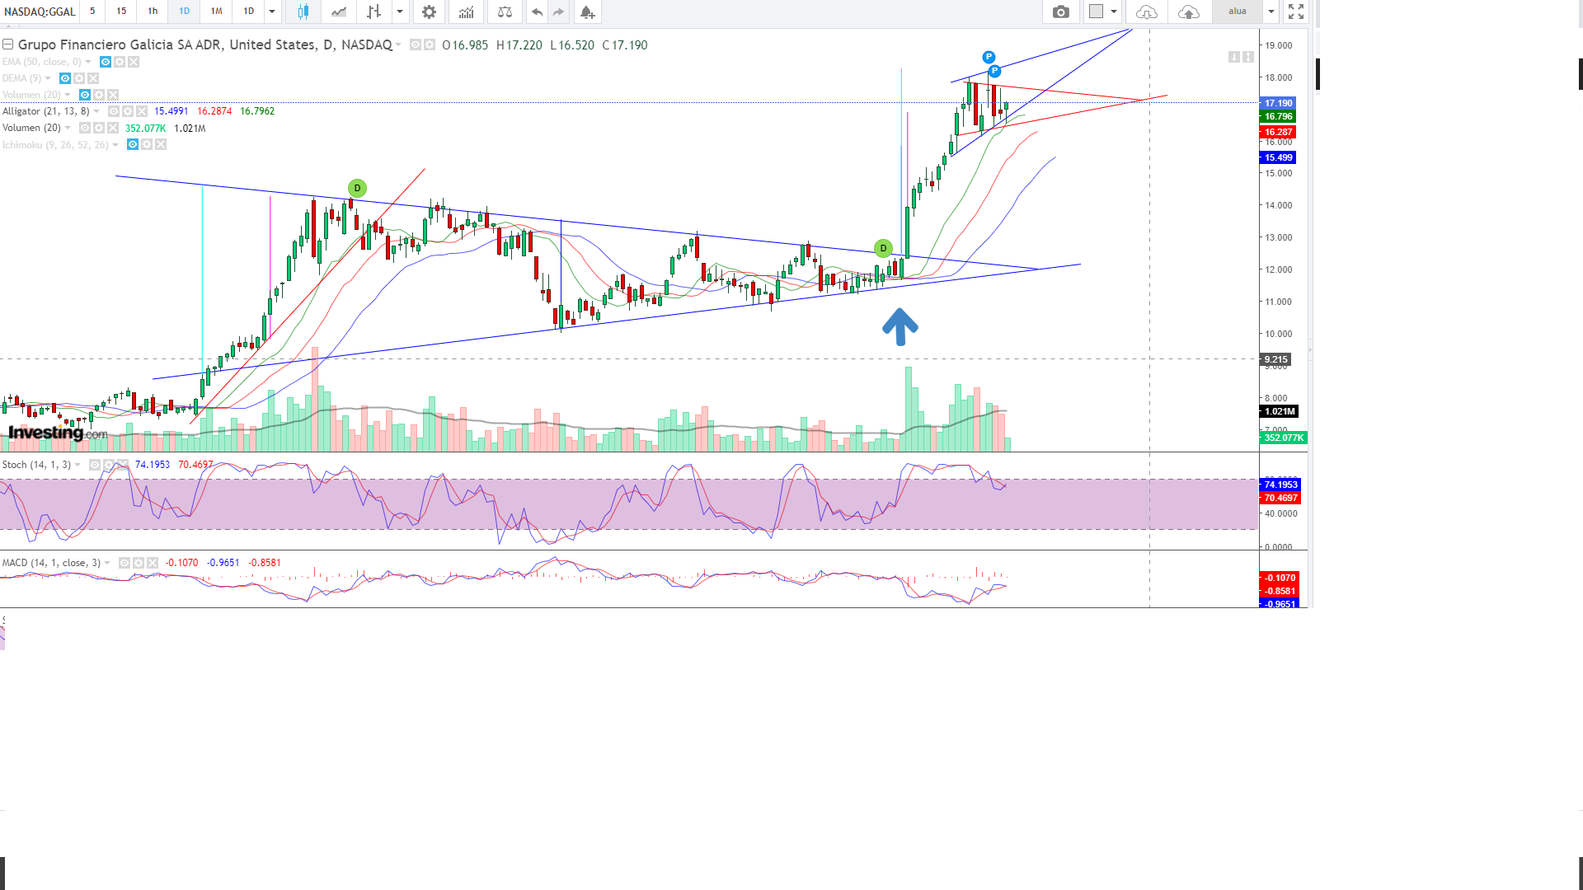Click NASDAQ:GGAL symbol search box
The height and width of the screenshot is (890, 1583).
[40, 12]
